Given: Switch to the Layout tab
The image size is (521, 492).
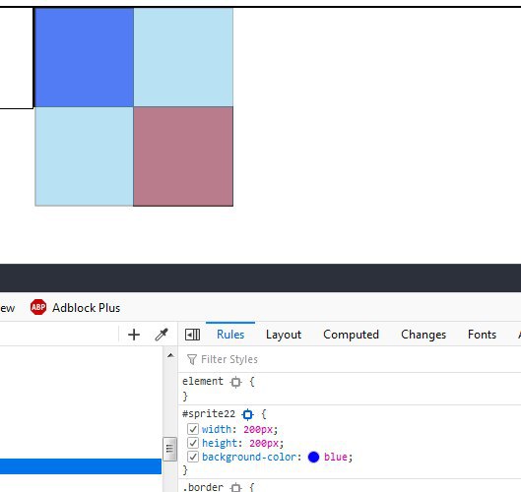Looking at the screenshot, I should (284, 335).
